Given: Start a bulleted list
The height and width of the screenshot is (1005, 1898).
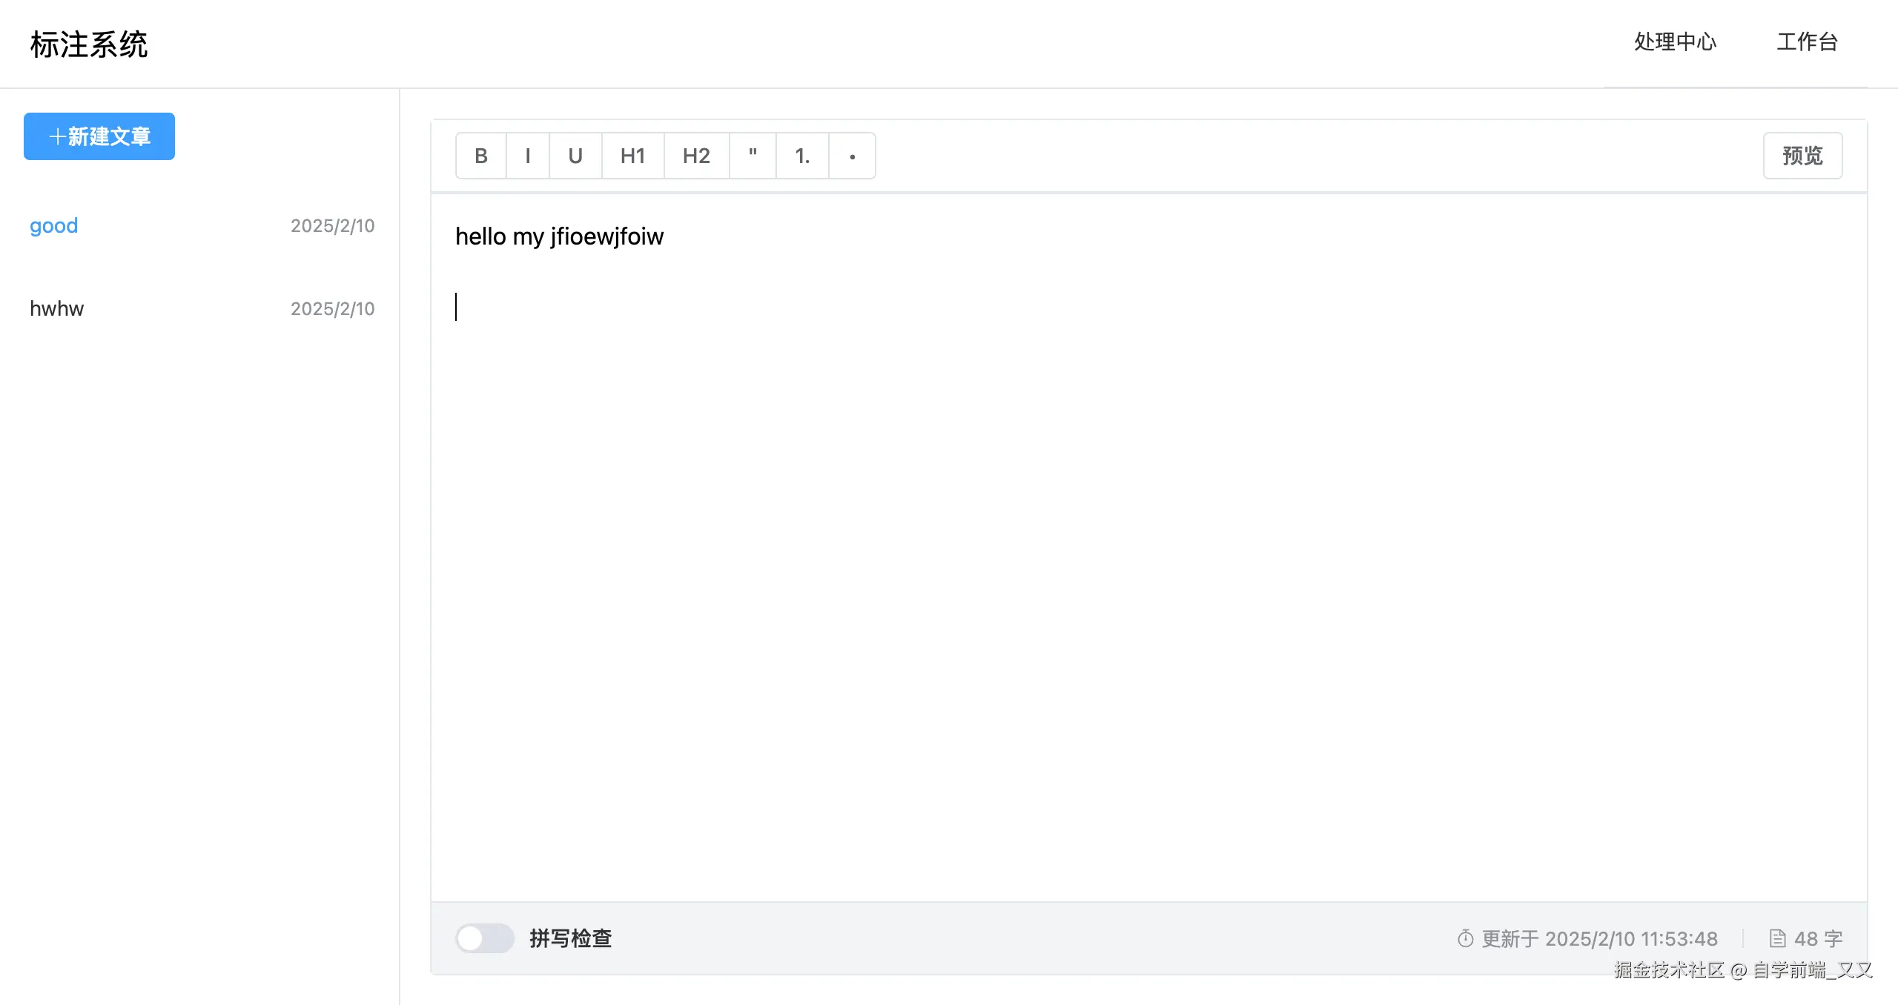Looking at the screenshot, I should click(852, 156).
